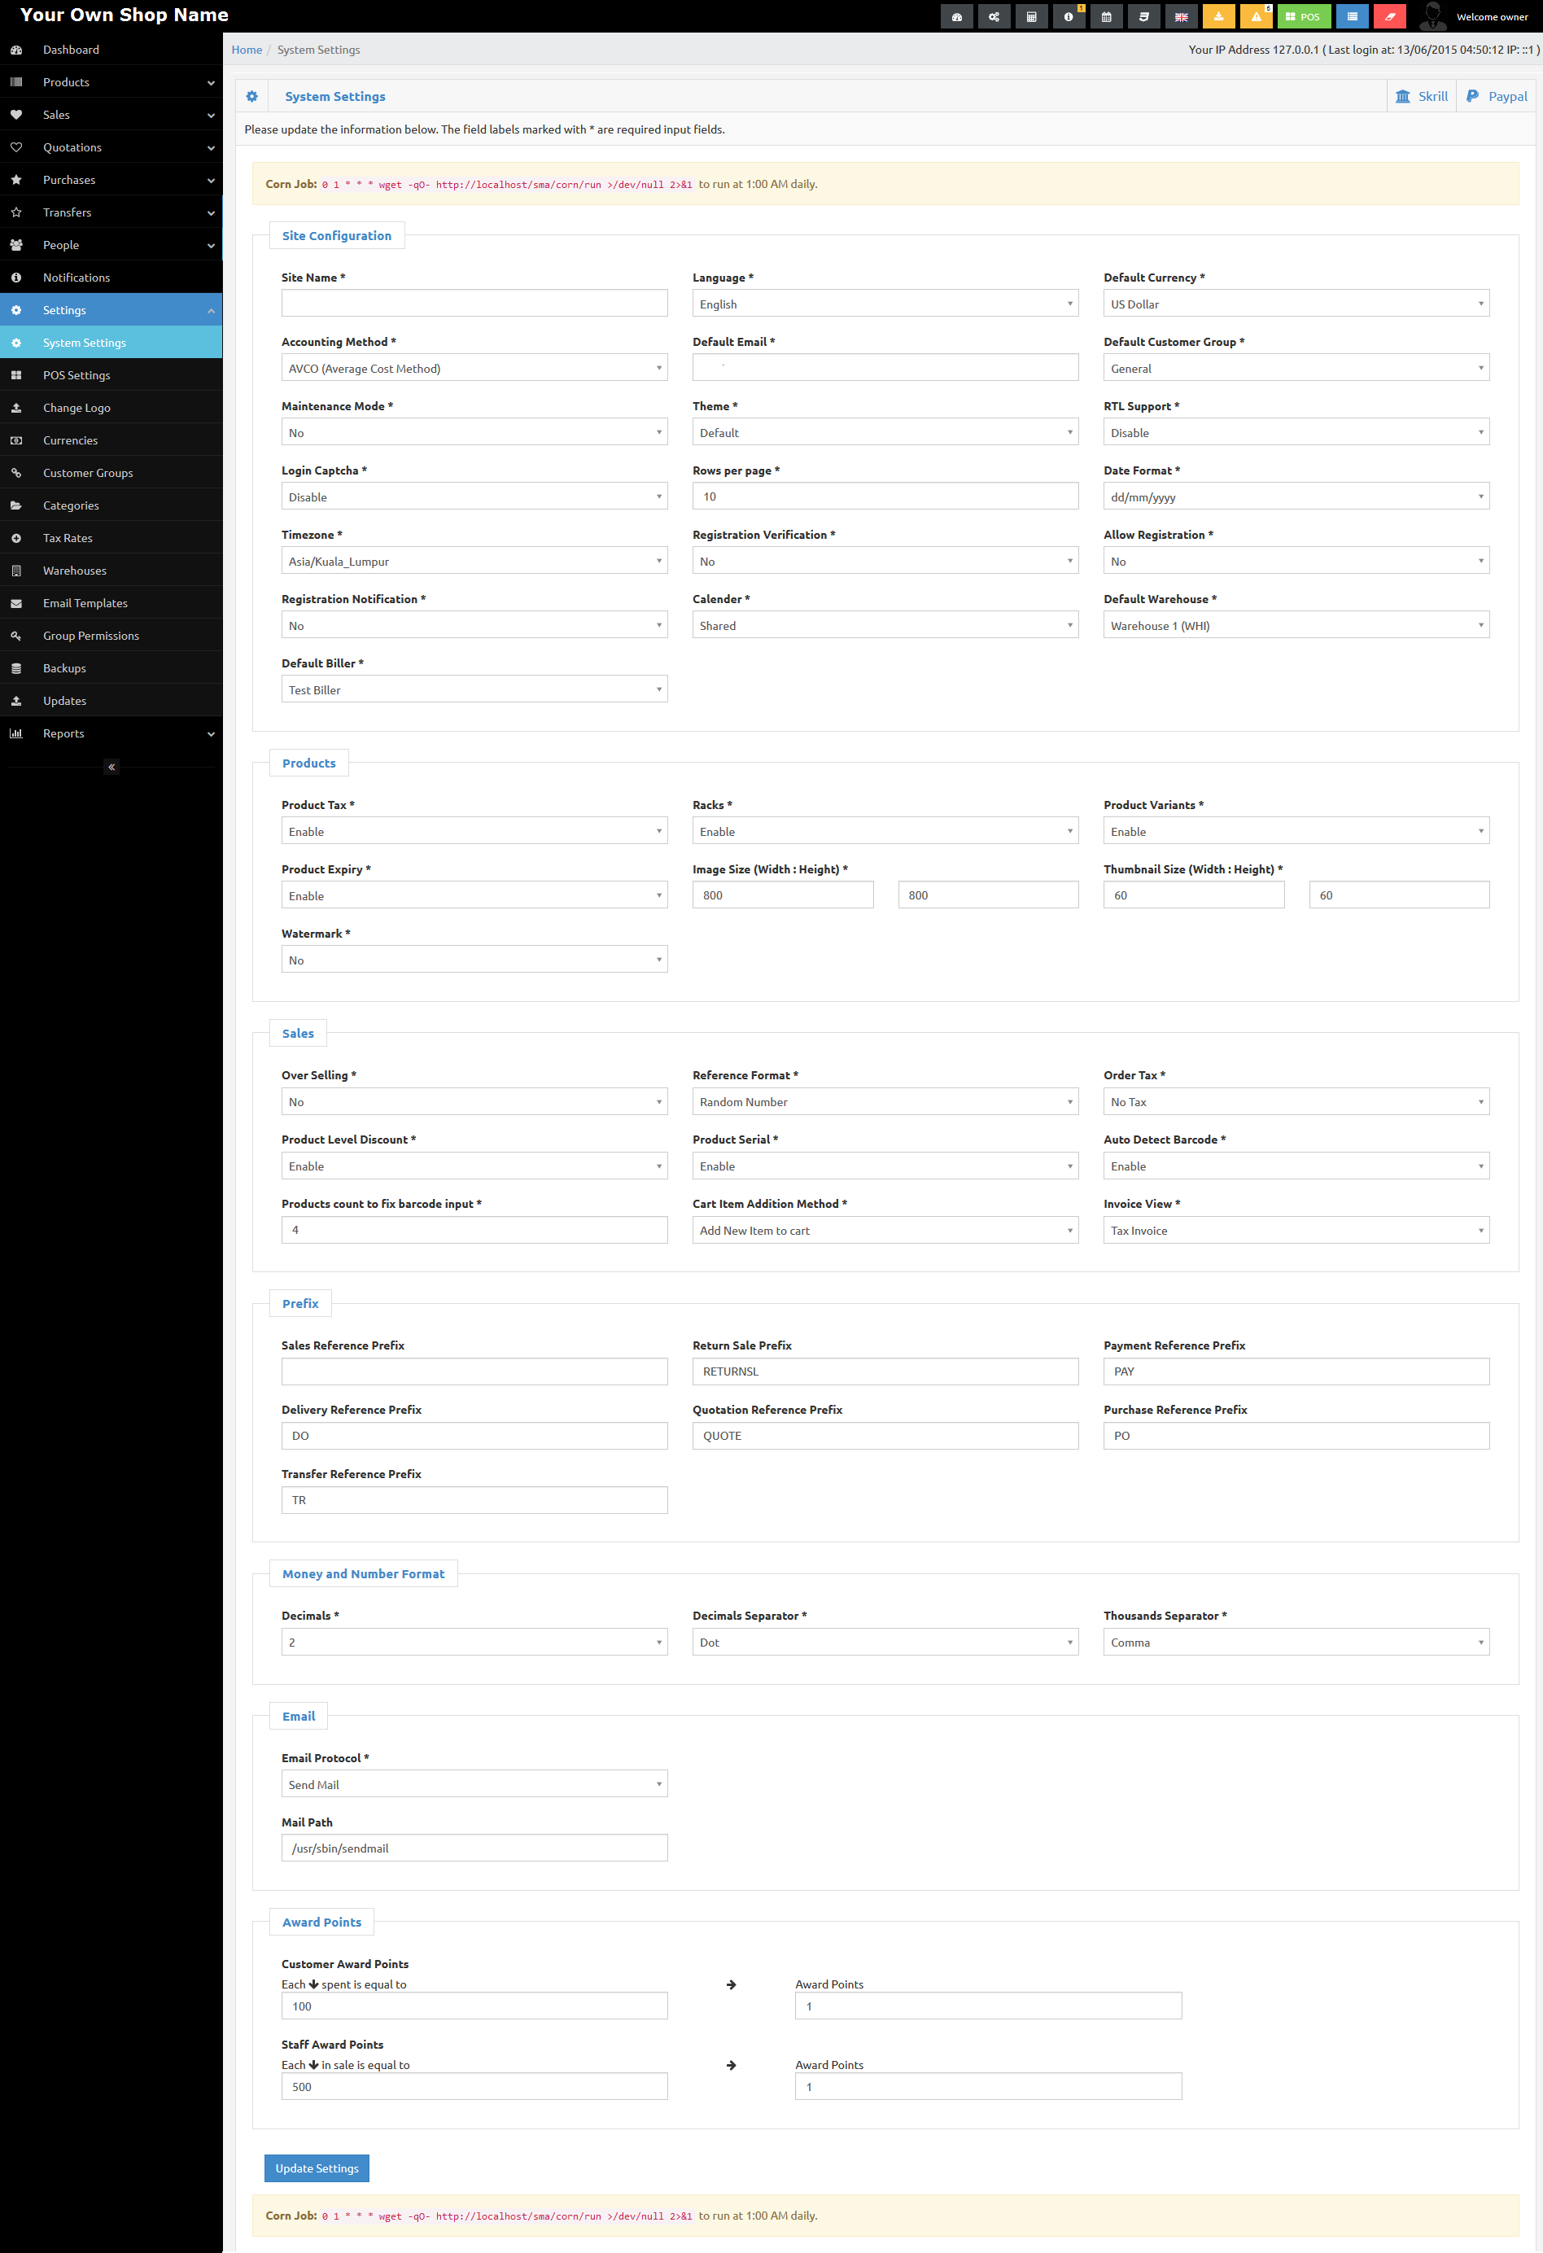Open the calendar icon in top bar
Screen dimensions: 1543x2253
1106,16
